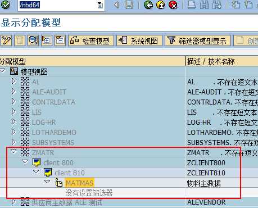Click the partially visible 创建 button
The width and height of the screenshot is (258, 208).
tap(246, 40)
